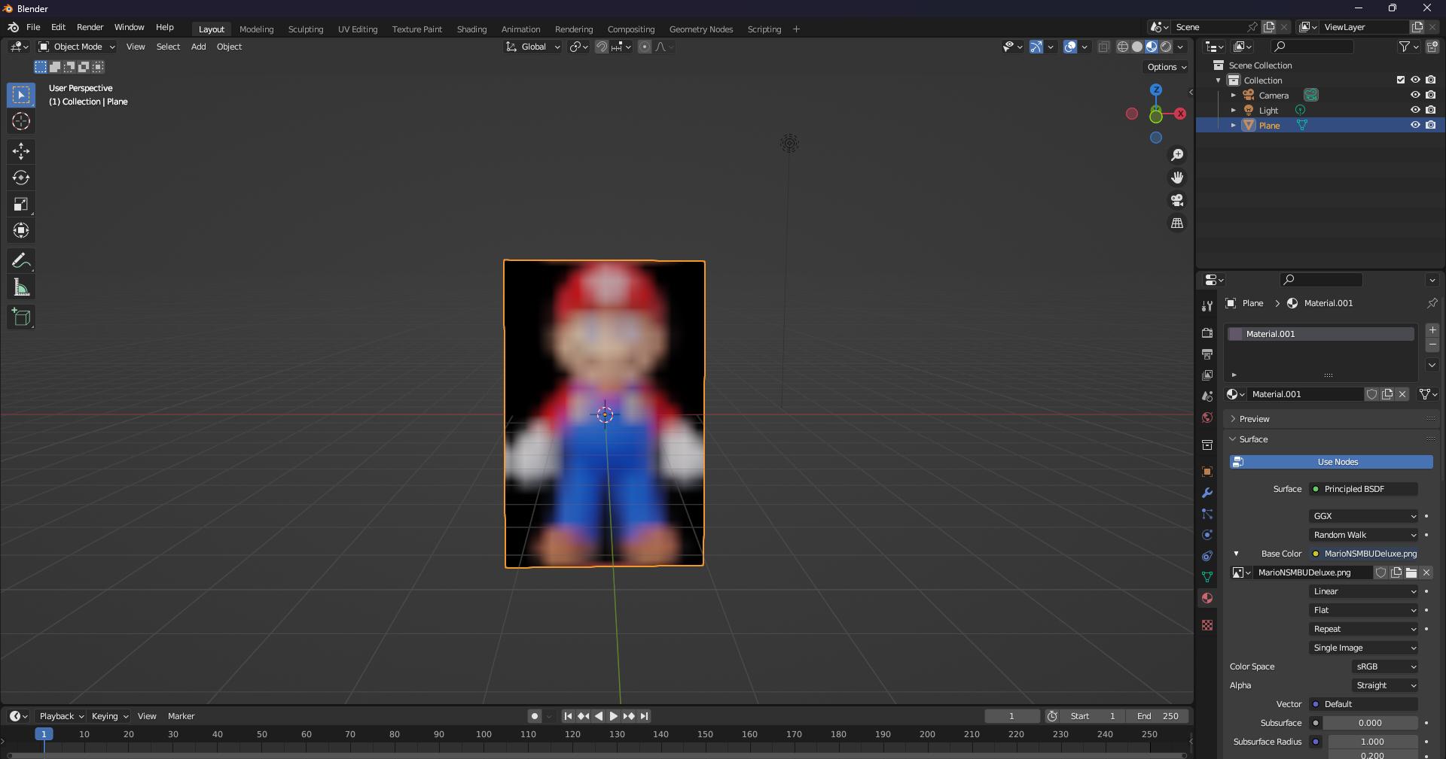The image size is (1446, 759).
Task: Hide the Camera in viewport
Action: pyautogui.click(x=1415, y=95)
